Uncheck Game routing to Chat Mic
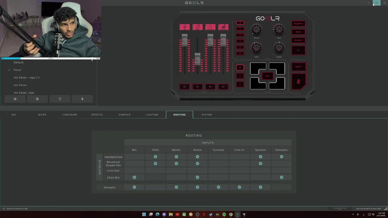 coord(197,177)
